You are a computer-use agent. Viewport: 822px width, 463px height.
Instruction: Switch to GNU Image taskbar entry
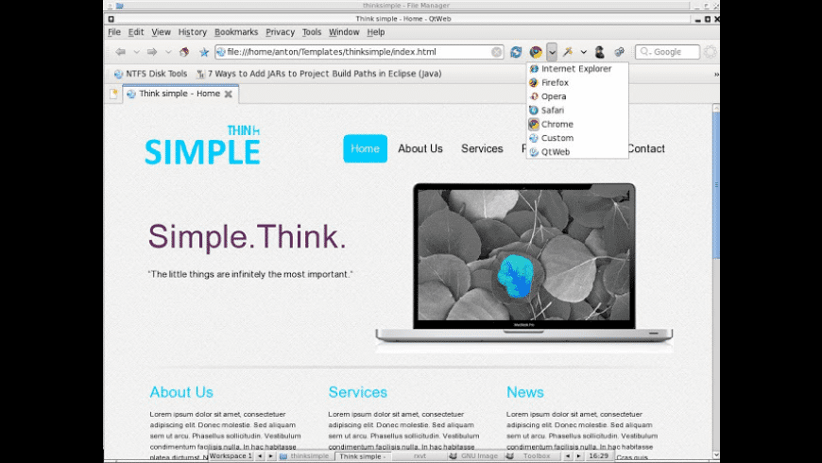coord(475,456)
